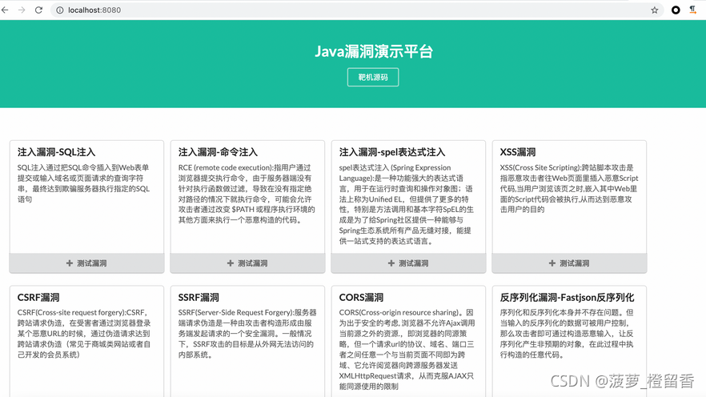Select the SSRF漏洞 card title
Image resolution: width=706 pixels, height=397 pixels.
199,298
